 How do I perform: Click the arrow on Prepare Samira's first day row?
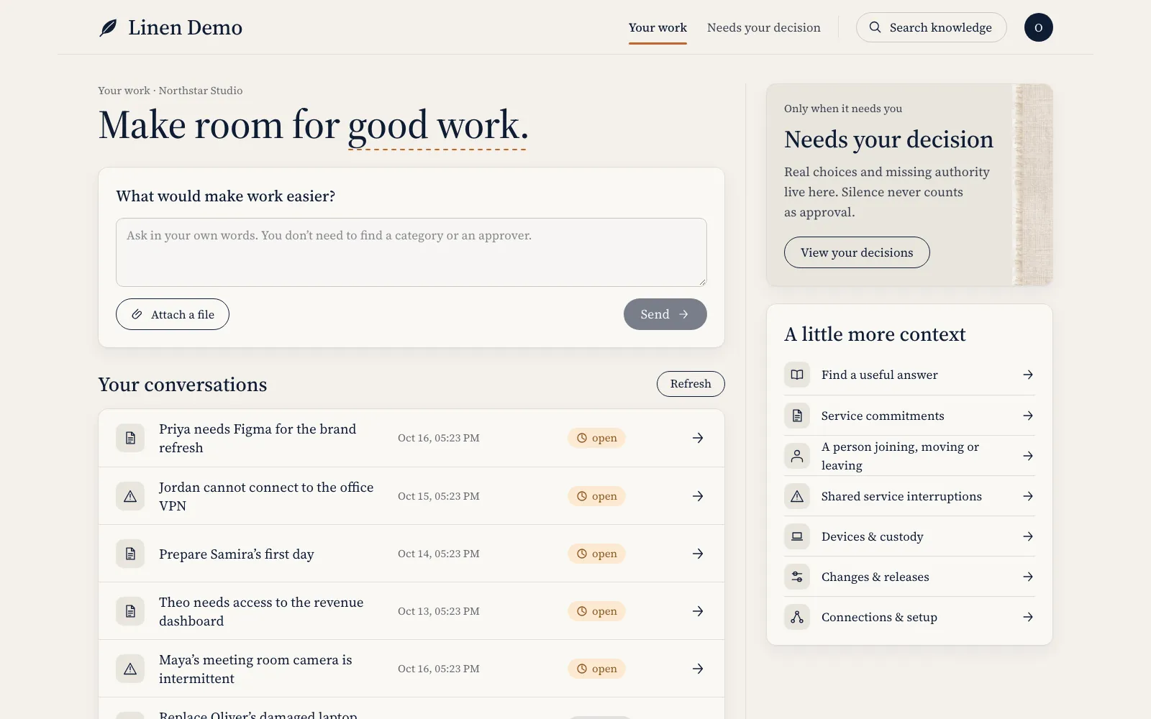698,554
